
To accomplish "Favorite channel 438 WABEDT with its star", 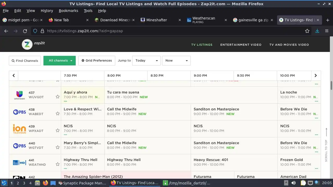I will click(x=57, y=113).
